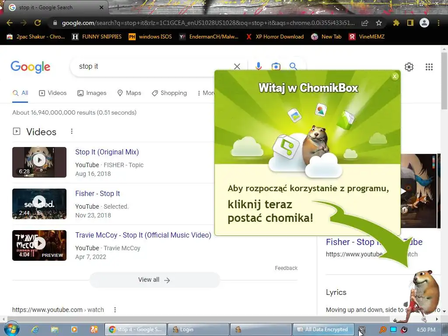Image resolution: width=448 pixels, height=336 pixels.
Task: Click the orange magnifier tray icon
Action: (x=382, y=330)
